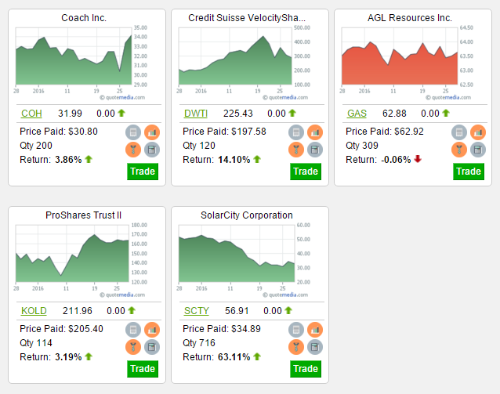Trade Coach Inc. shares
The width and height of the screenshot is (500, 394).
[x=143, y=172]
